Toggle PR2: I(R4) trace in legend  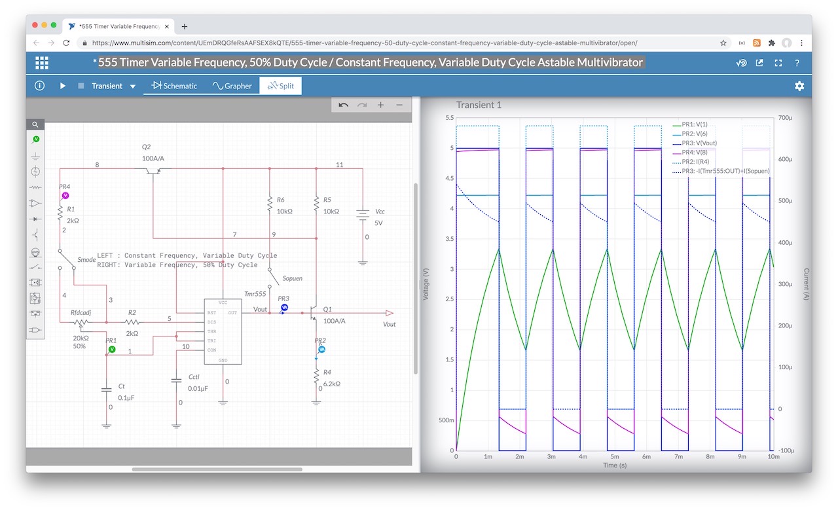[691, 162]
